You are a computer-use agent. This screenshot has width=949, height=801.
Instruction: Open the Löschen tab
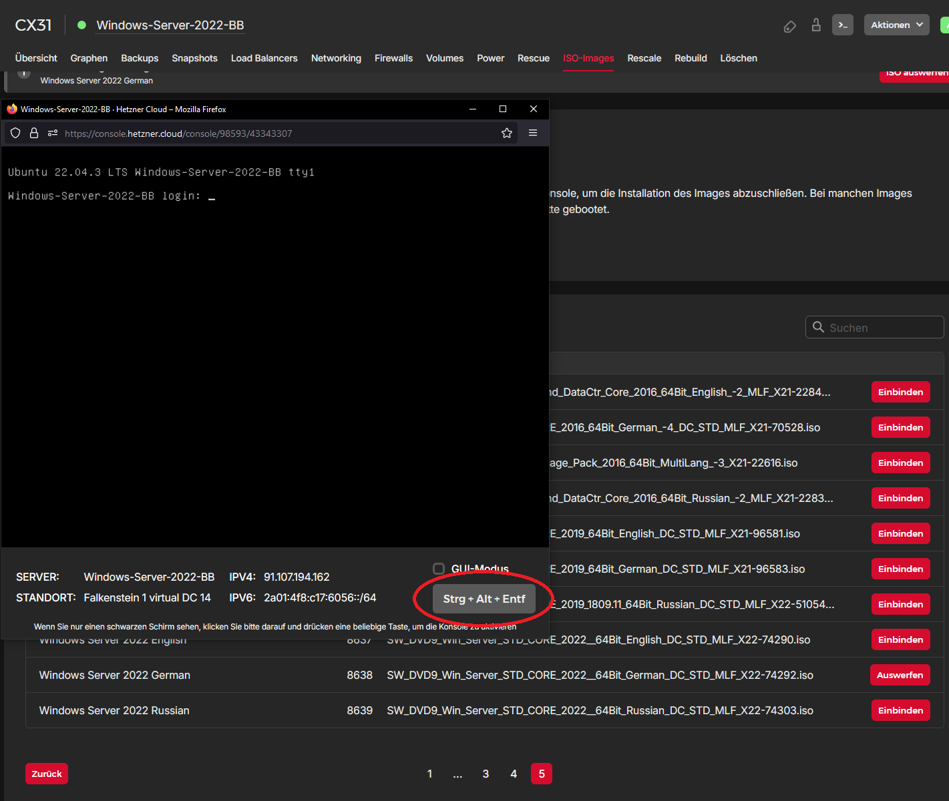point(739,58)
